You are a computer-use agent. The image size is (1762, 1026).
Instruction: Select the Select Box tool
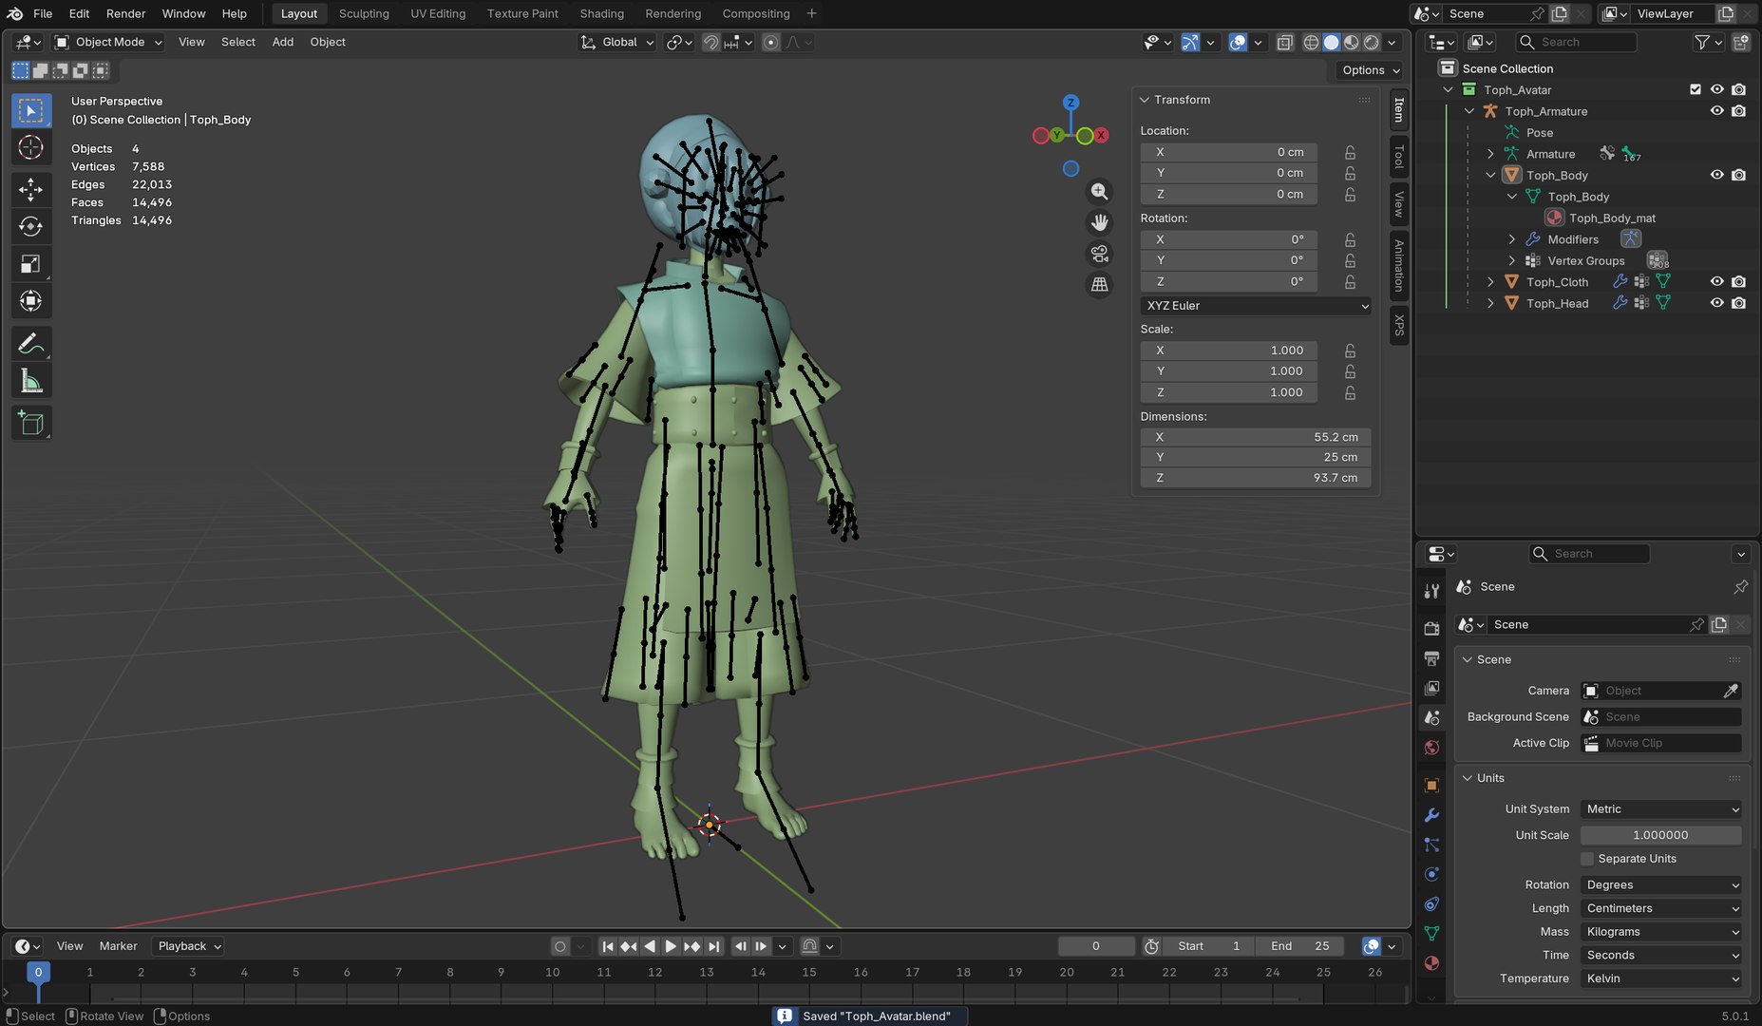[x=31, y=111]
